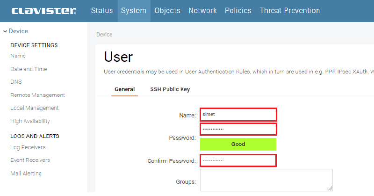Collapse the Device section chevron
This screenshot has width=374, height=196.
(x=5, y=31)
